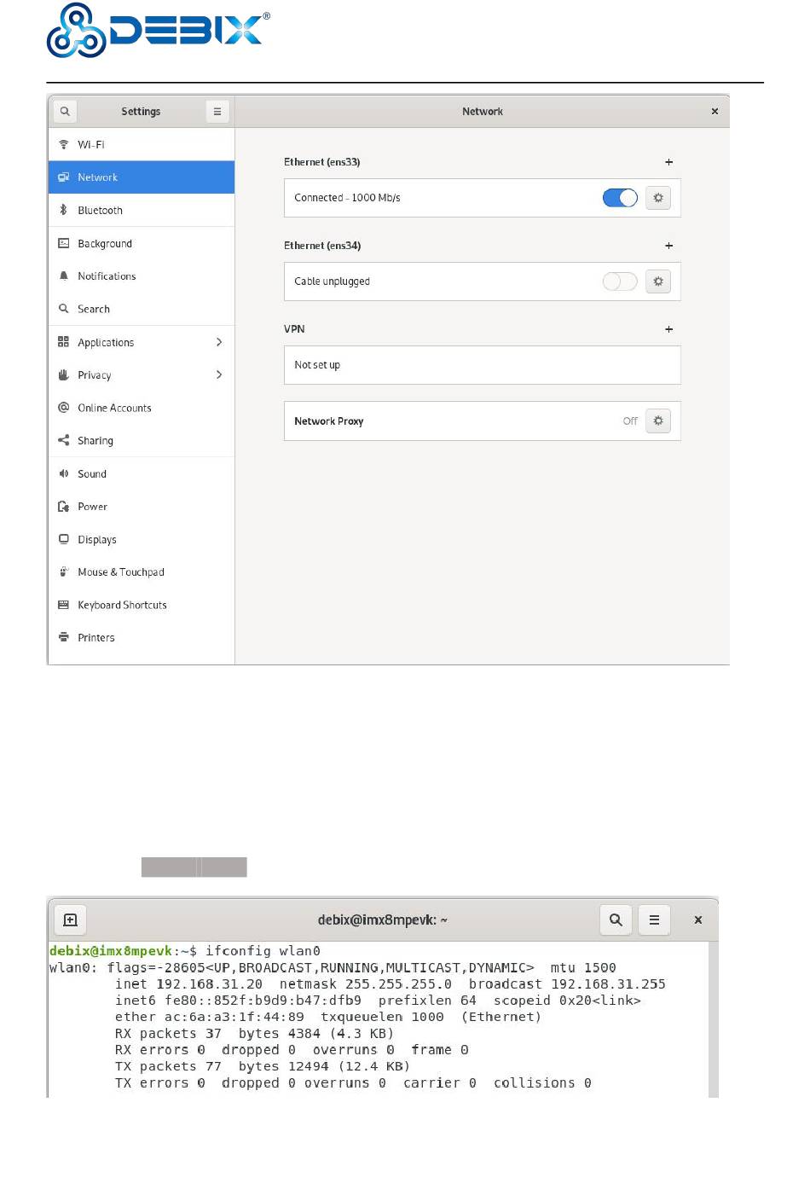Image resolution: width=810 pixels, height=1201 pixels.
Task: Click the Mouse & Touchpad icon
Action: tap(64, 572)
